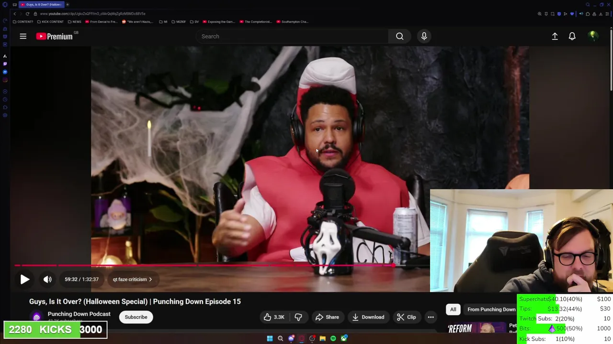
Task: Click the send/flow arrow toolbar icon
Action: click(x=565, y=14)
